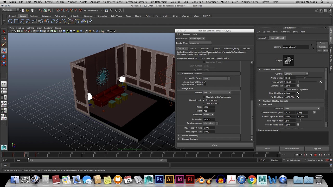Open InDesign from the Dock

tap(180, 179)
